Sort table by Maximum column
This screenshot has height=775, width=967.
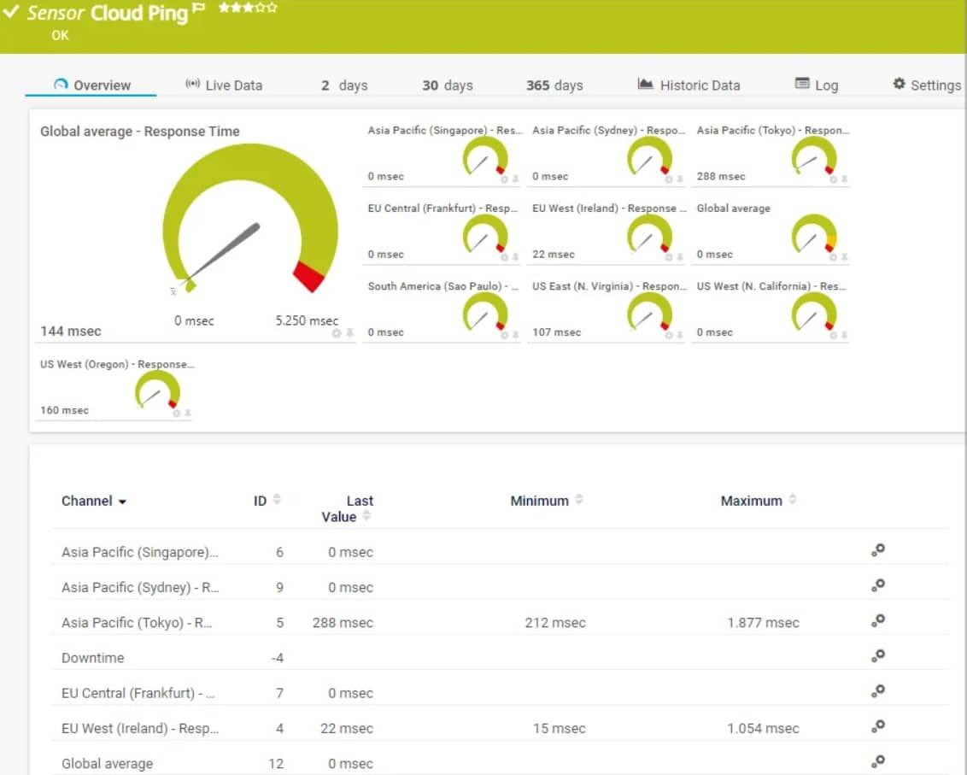793,499
